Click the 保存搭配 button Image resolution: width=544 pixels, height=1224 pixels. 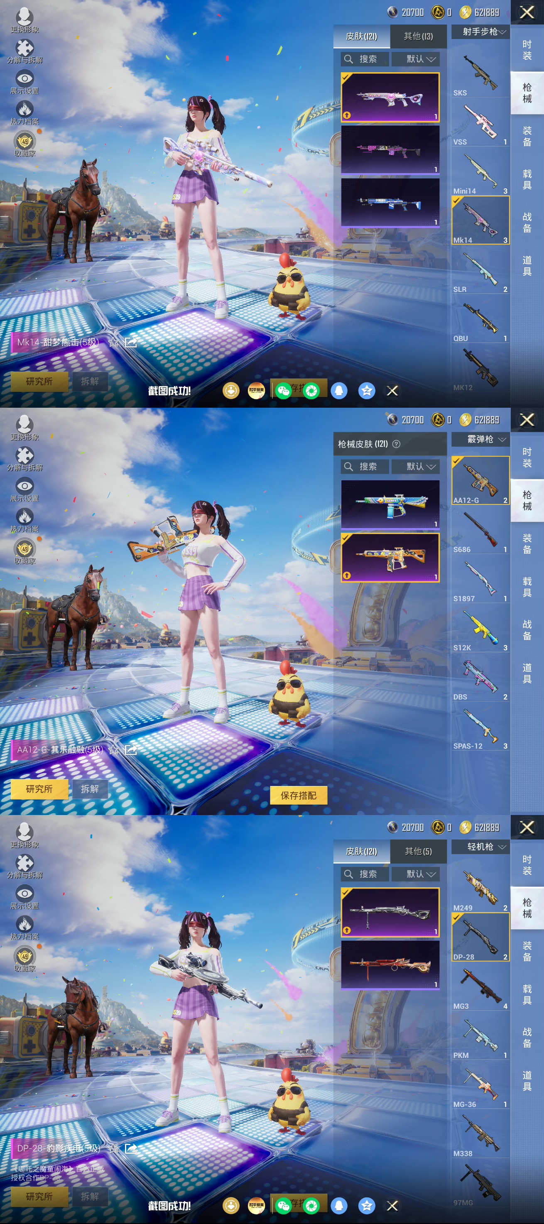click(x=298, y=796)
